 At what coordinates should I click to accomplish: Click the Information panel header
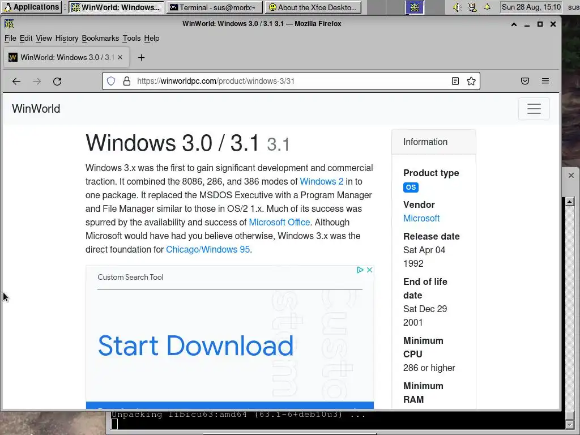tap(433, 142)
